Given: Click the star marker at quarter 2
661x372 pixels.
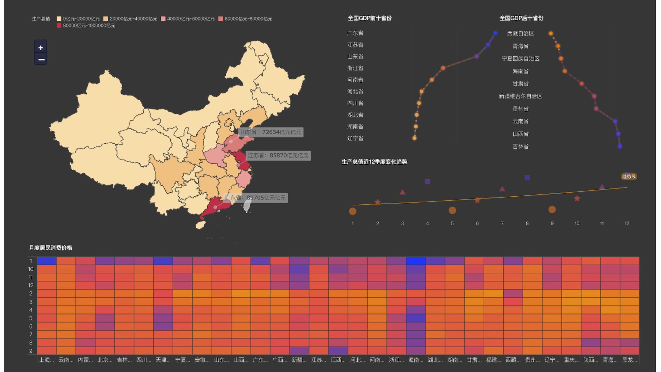Looking at the screenshot, I should click(377, 202).
